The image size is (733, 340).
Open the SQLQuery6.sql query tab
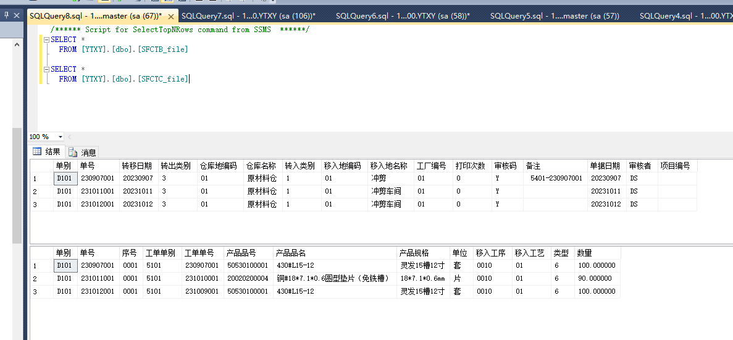402,16
